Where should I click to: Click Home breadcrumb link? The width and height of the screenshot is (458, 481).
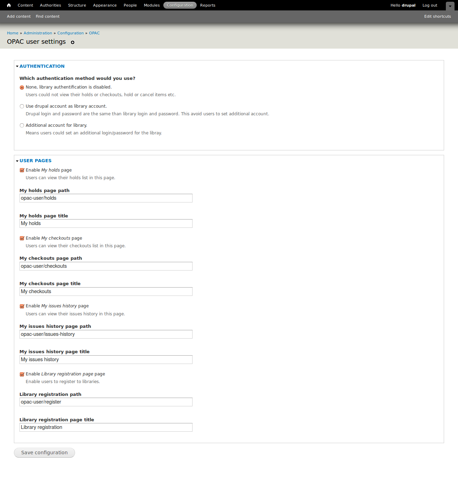tap(13, 33)
